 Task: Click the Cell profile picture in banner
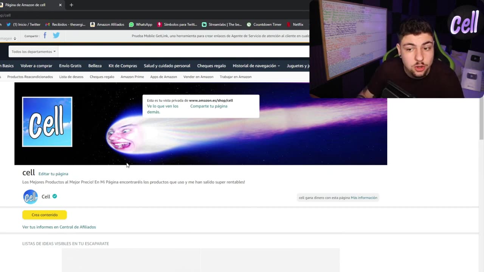[x=47, y=122]
